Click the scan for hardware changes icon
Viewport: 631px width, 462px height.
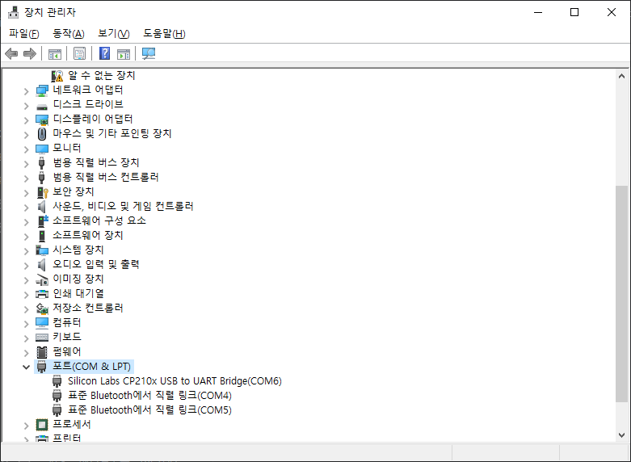coord(149,53)
